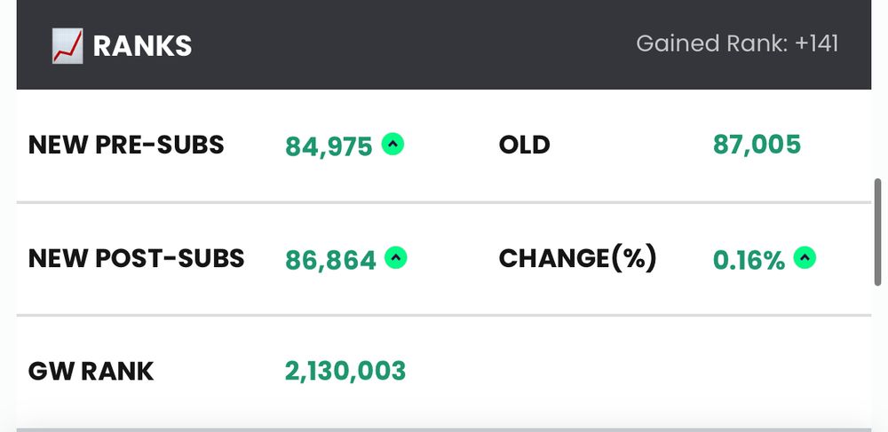Viewport: 888px width, 432px height.
Task: Click the 84,975 pre-subs rank value
Action: (x=329, y=145)
